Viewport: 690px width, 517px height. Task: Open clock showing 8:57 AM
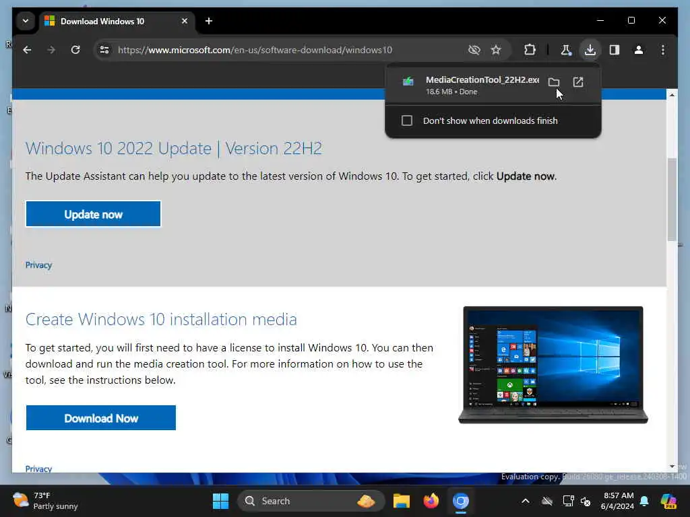[617, 501]
